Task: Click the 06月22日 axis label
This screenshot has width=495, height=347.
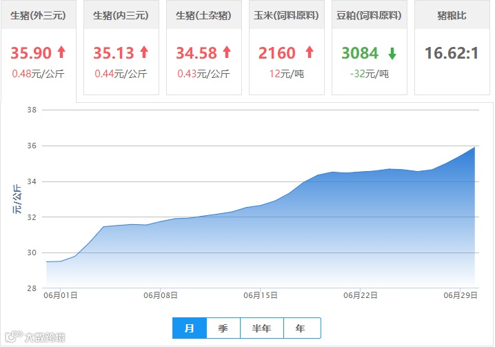Action: click(361, 295)
